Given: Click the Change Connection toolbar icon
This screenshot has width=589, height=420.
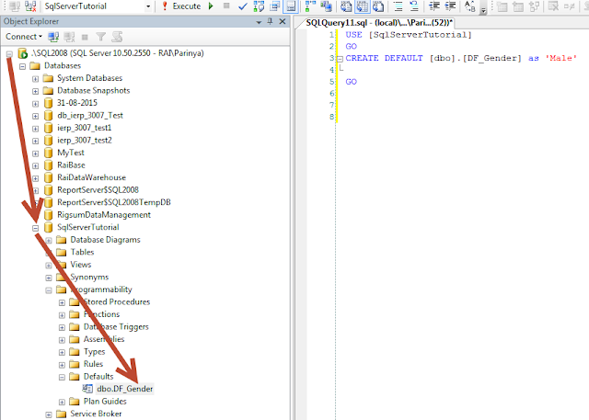Looking at the screenshot, I should [x=30, y=6].
